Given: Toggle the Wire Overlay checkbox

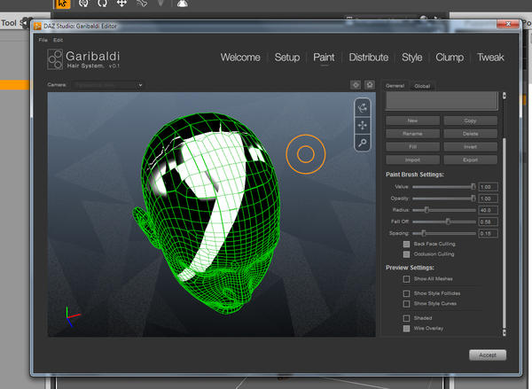Looking at the screenshot, I should point(406,328).
